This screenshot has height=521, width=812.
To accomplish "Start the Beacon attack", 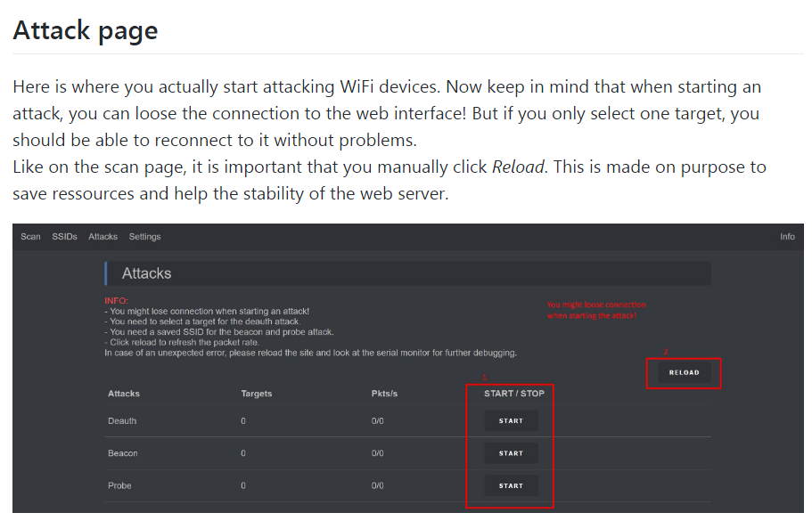I will (x=511, y=453).
